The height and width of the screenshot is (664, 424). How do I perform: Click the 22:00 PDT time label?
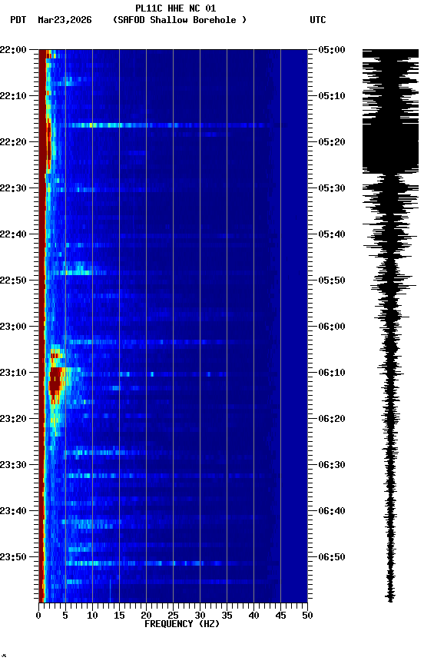[13, 49]
